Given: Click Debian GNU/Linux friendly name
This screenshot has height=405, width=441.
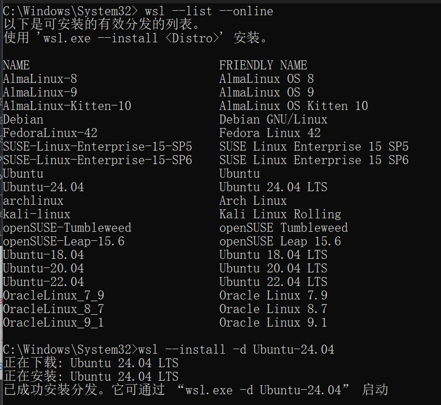Looking at the screenshot, I should (273, 120).
